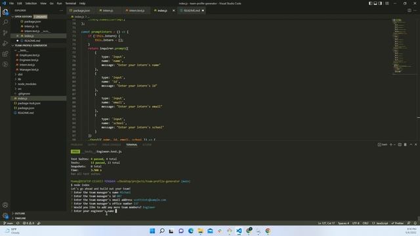
Task: Open the Accounts icon in activity bar
Action: [5, 205]
